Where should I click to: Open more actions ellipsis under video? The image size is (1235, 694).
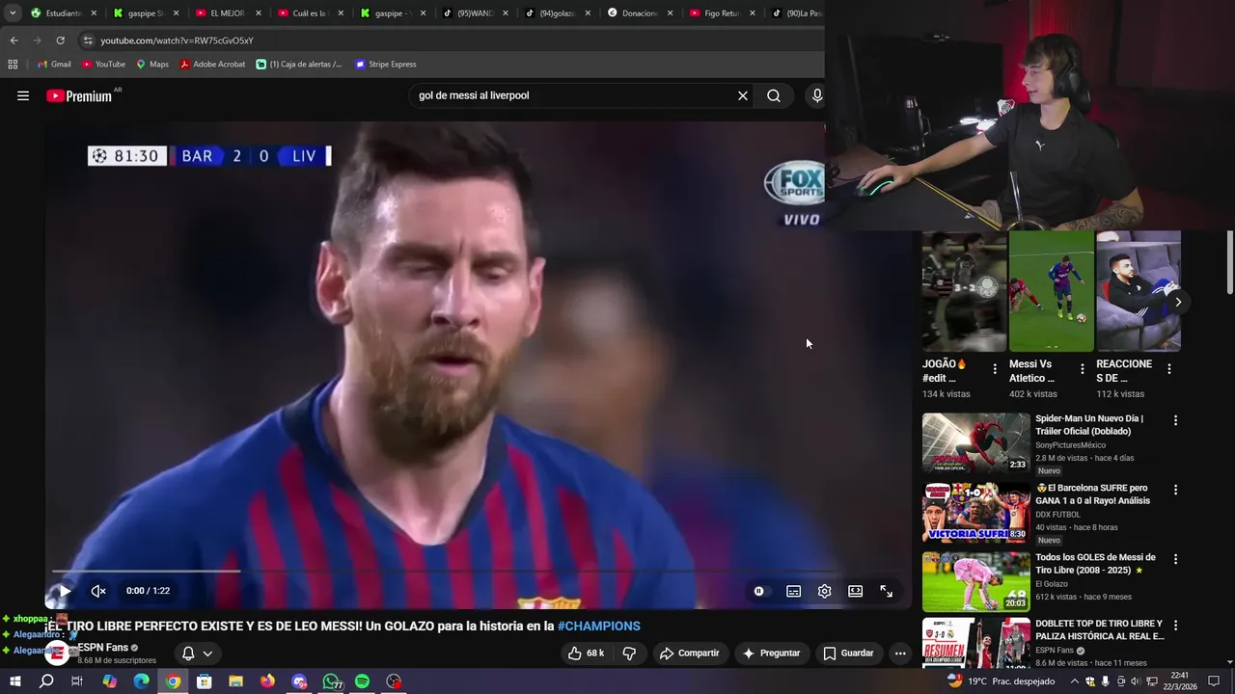click(900, 653)
